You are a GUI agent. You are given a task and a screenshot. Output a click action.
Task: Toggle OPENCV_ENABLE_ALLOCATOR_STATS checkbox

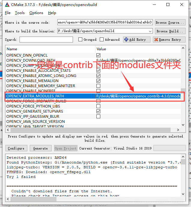point(98,70)
